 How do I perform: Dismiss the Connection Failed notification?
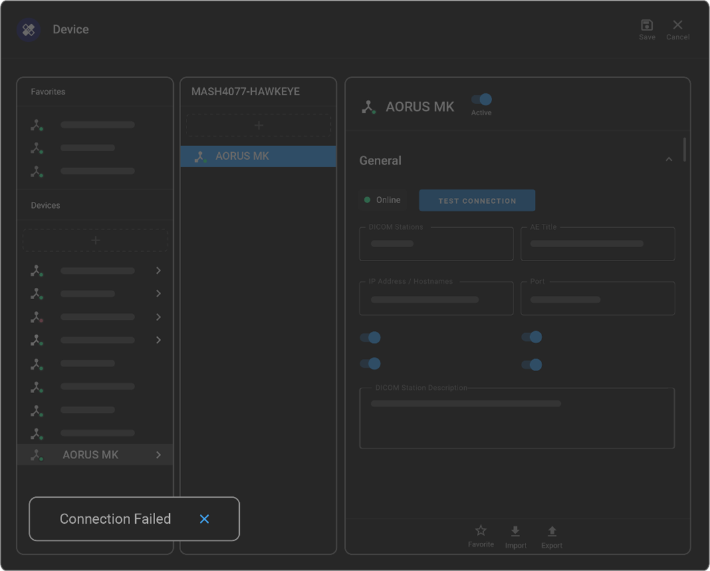pyautogui.click(x=204, y=519)
